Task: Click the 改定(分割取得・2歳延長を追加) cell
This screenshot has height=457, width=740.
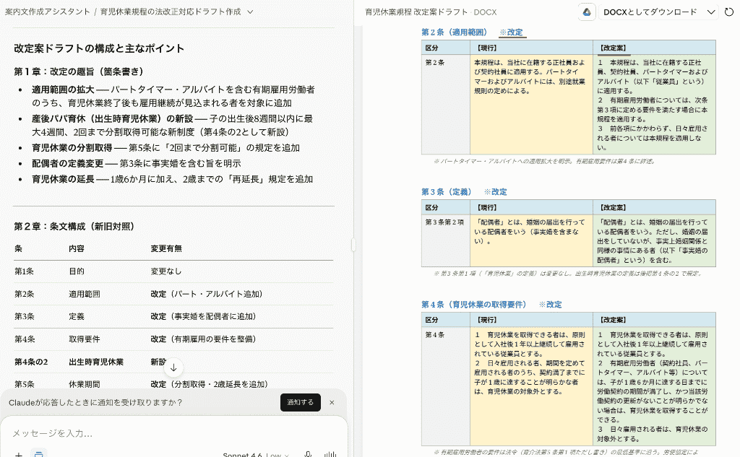Action: (210, 384)
